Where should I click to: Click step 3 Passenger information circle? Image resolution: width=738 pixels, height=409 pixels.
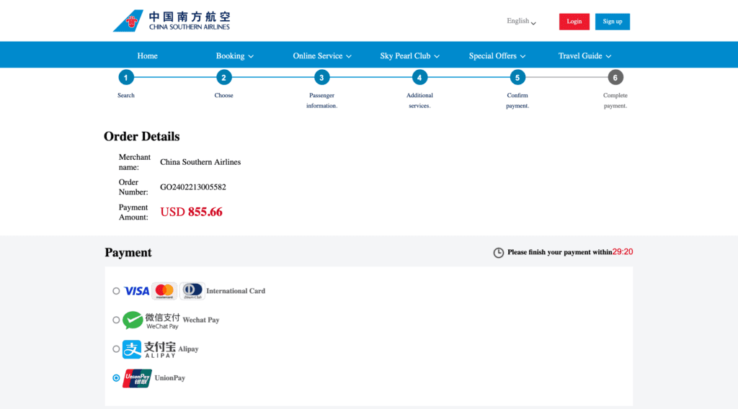click(x=322, y=78)
